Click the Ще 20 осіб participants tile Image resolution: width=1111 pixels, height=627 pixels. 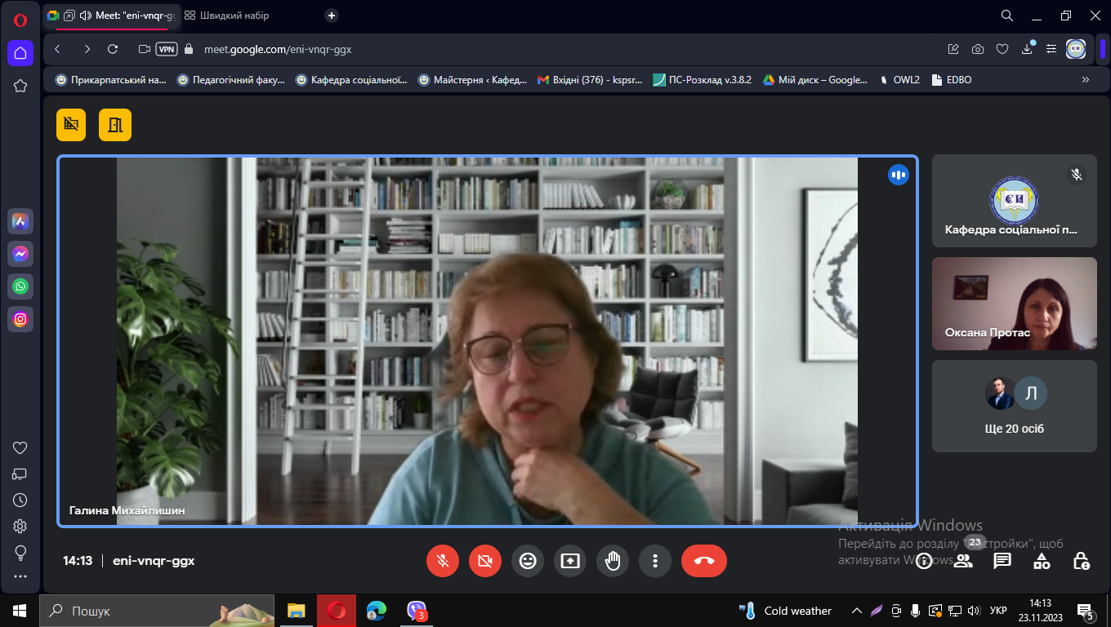(1014, 406)
